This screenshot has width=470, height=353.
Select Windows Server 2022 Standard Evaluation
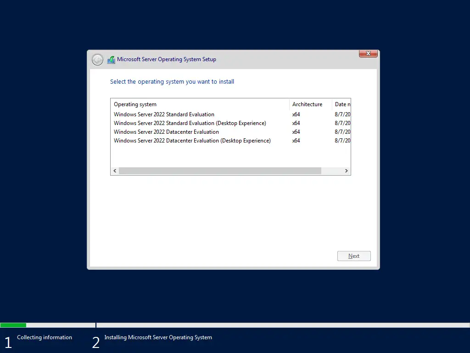164,114
